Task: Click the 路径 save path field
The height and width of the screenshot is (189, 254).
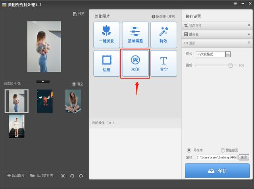Action: [x=217, y=157]
